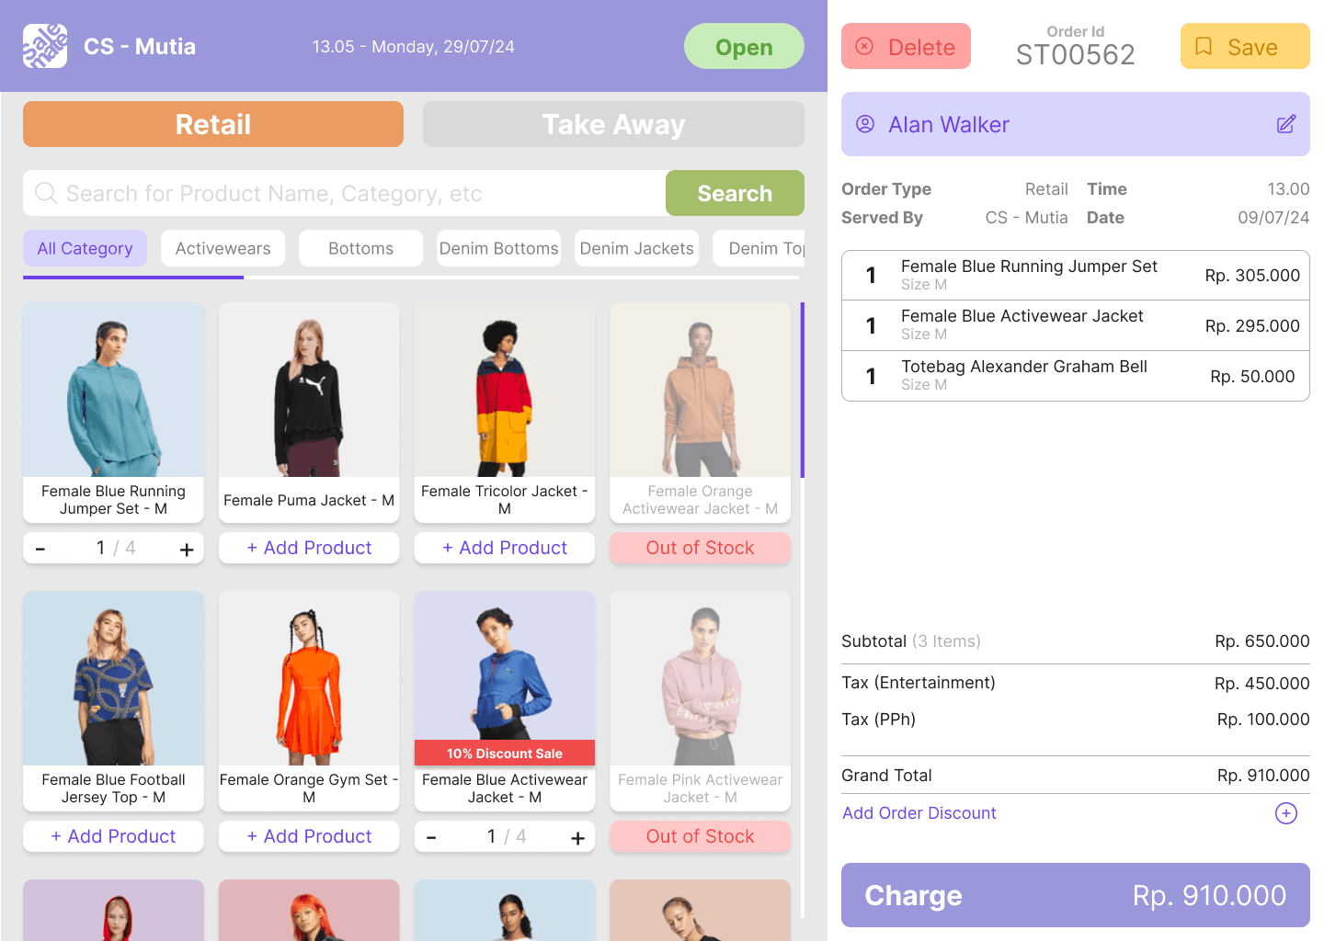Delete the current order
This screenshot has height=941, width=1324.
(906, 47)
